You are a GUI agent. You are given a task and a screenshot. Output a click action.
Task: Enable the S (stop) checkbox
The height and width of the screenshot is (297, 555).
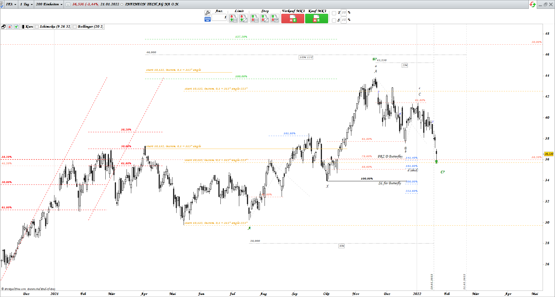334,21
